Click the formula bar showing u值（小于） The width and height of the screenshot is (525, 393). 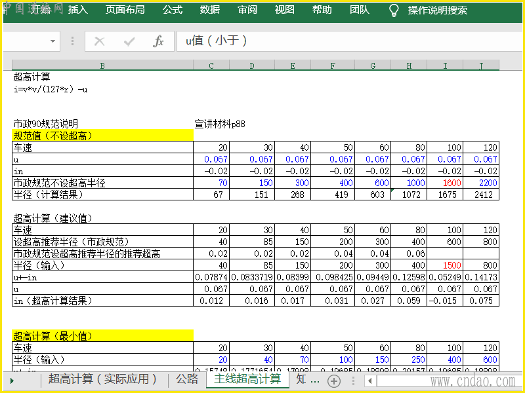349,41
